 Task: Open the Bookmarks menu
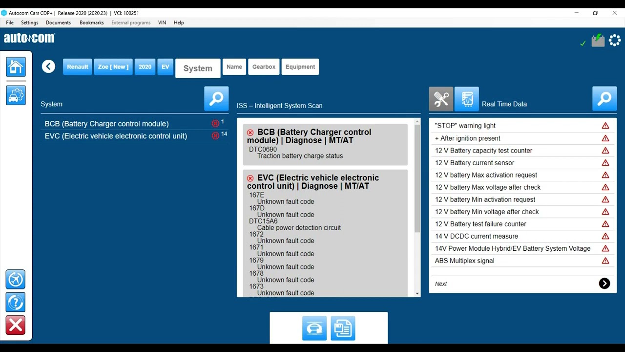[92, 22]
